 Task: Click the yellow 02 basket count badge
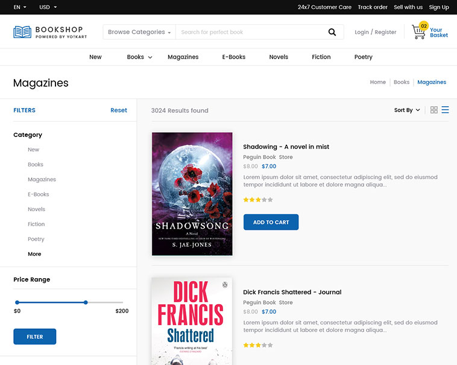[424, 26]
